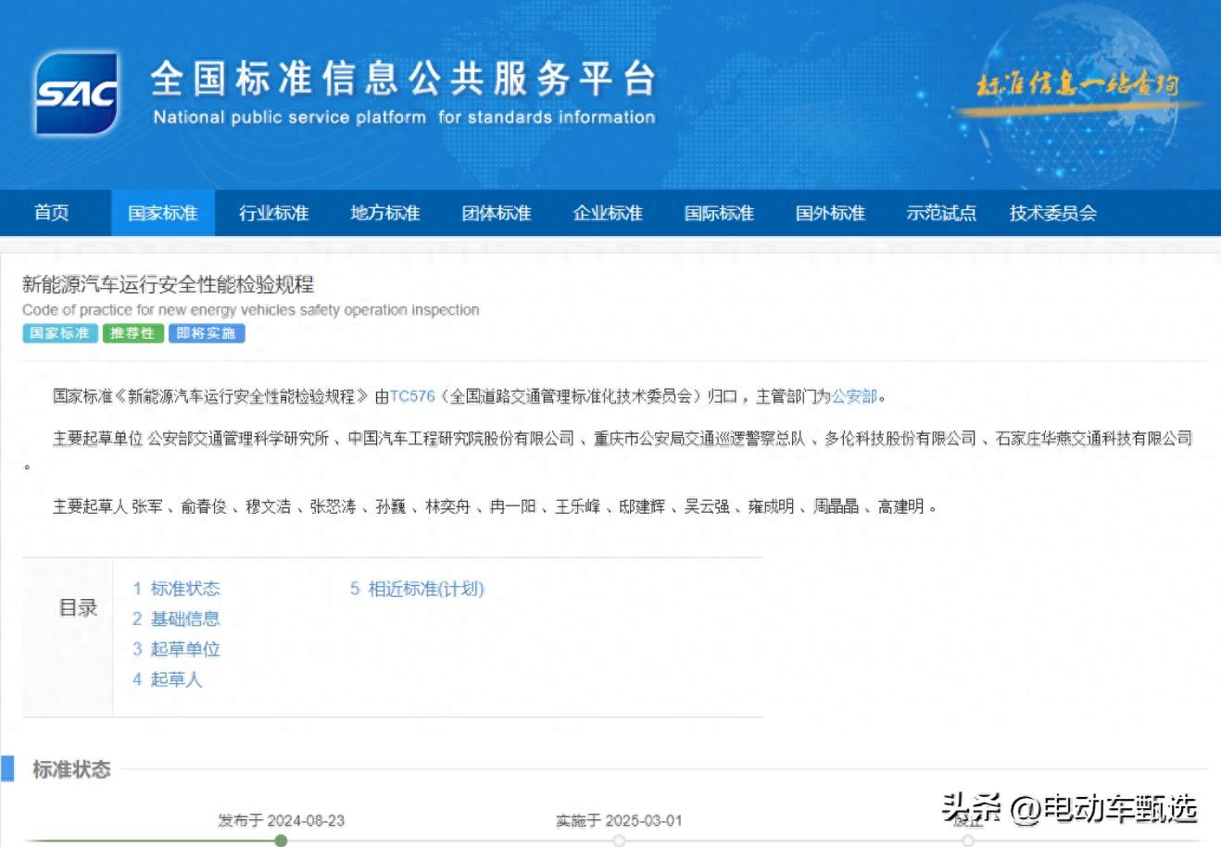Select the 国家标准 navigation tab
This screenshot has height=847, width=1221.
163,213
